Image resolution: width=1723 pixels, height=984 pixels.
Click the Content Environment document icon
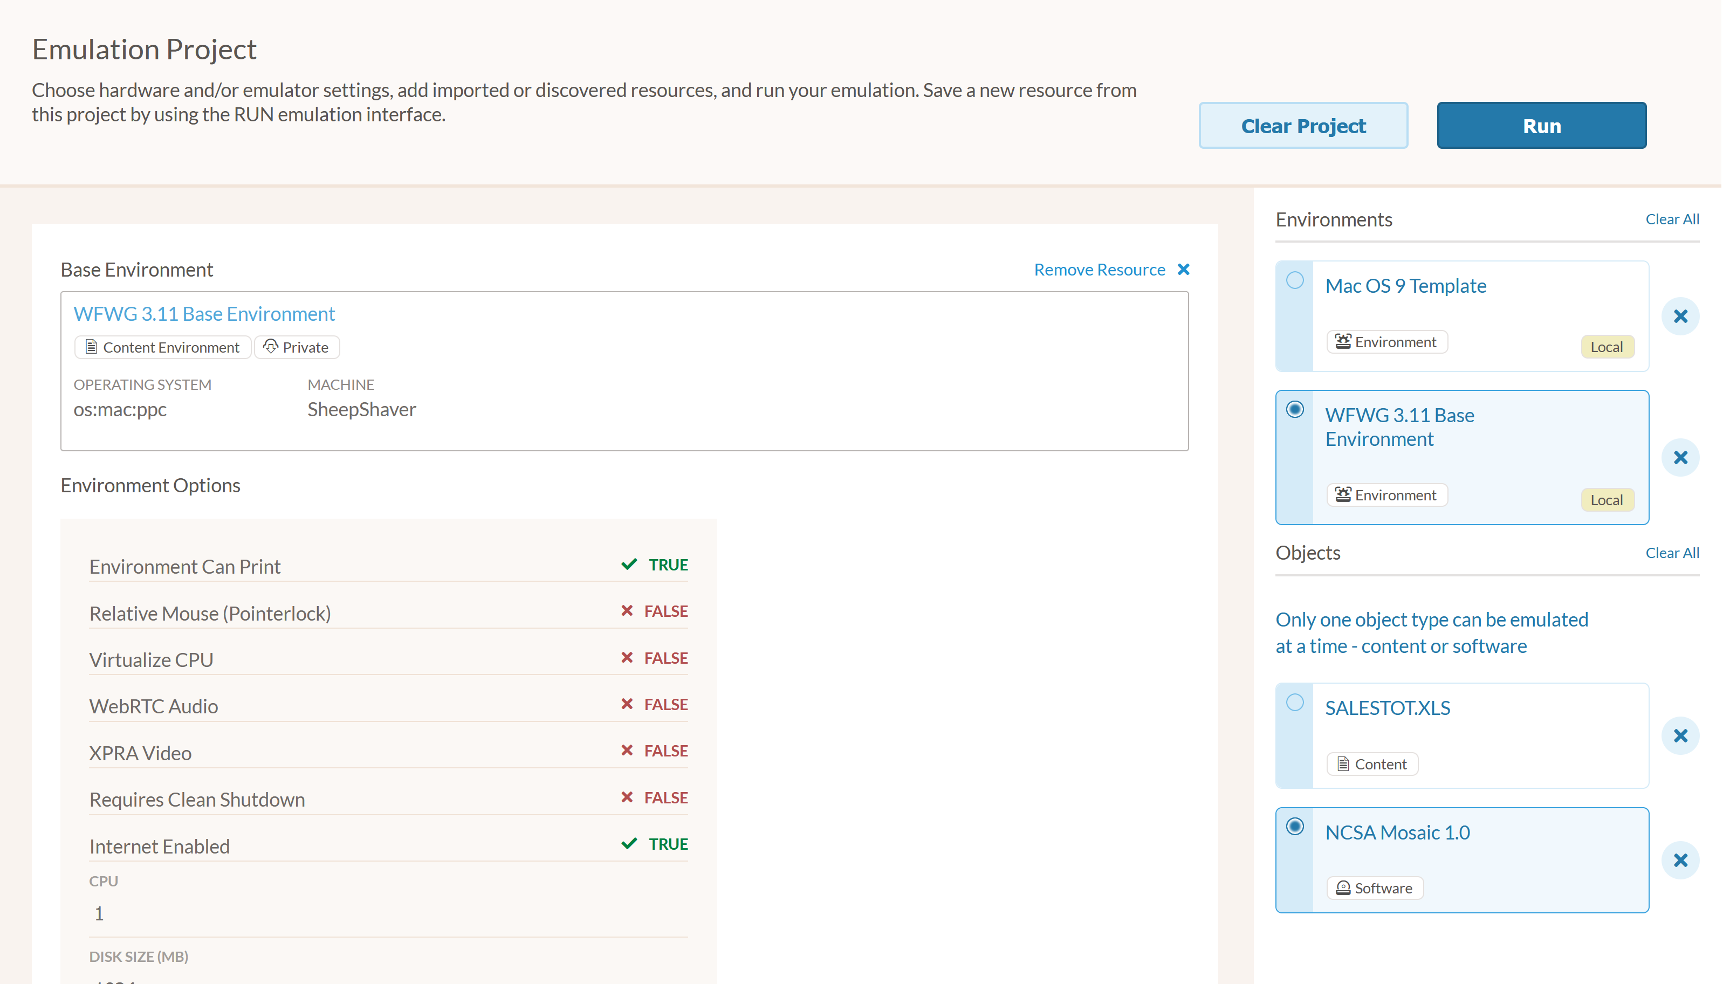click(x=91, y=347)
